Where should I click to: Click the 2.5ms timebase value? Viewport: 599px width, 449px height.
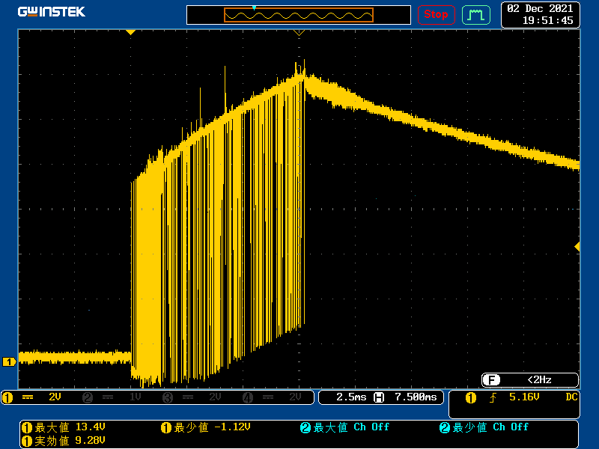[x=351, y=397]
